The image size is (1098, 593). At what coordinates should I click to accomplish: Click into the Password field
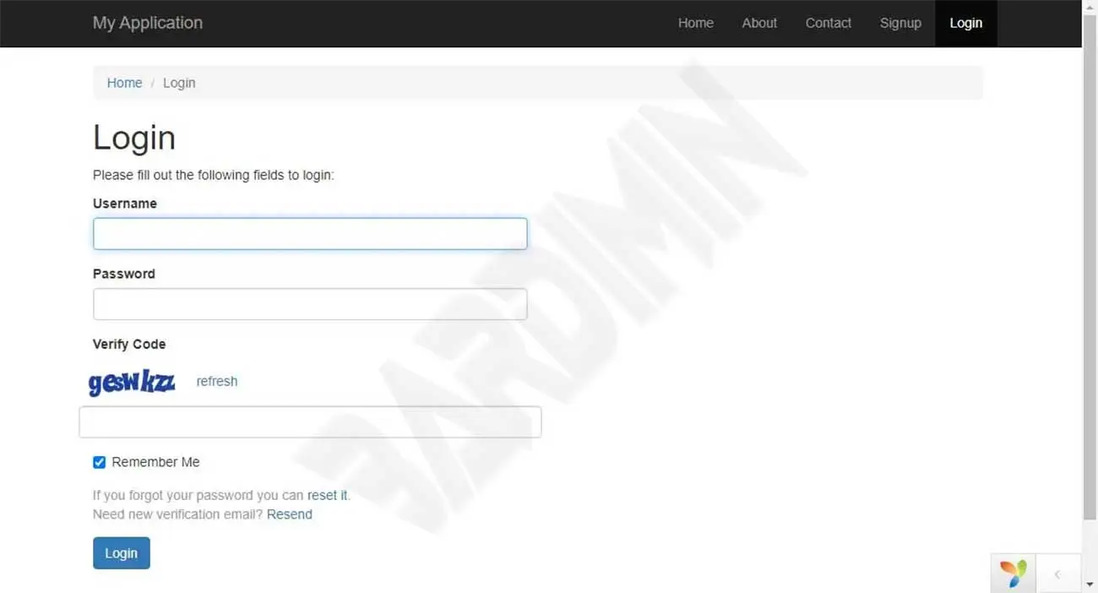click(310, 304)
